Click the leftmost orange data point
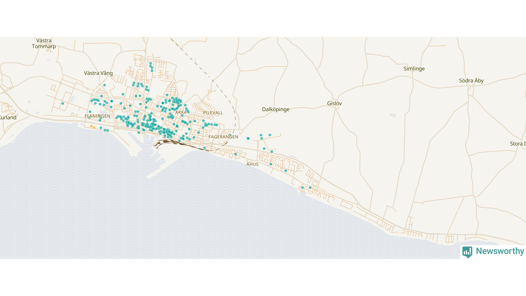The image size is (526, 296). pyautogui.click(x=91, y=126)
